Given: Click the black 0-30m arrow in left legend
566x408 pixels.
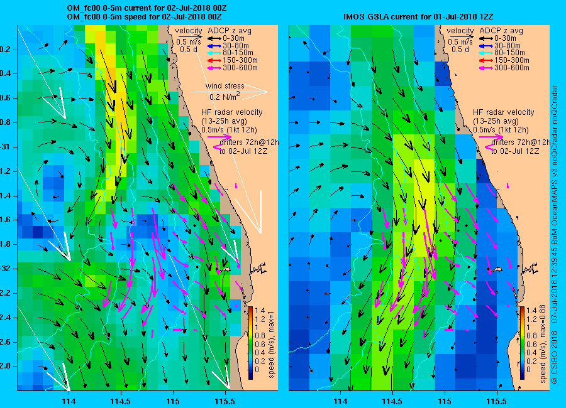Looking at the screenshot, I should (x=215, y=38).
